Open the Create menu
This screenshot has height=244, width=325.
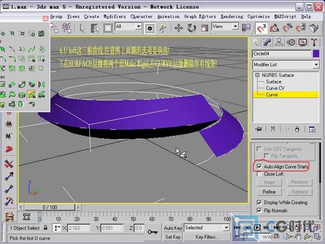(x=92, y=17)
